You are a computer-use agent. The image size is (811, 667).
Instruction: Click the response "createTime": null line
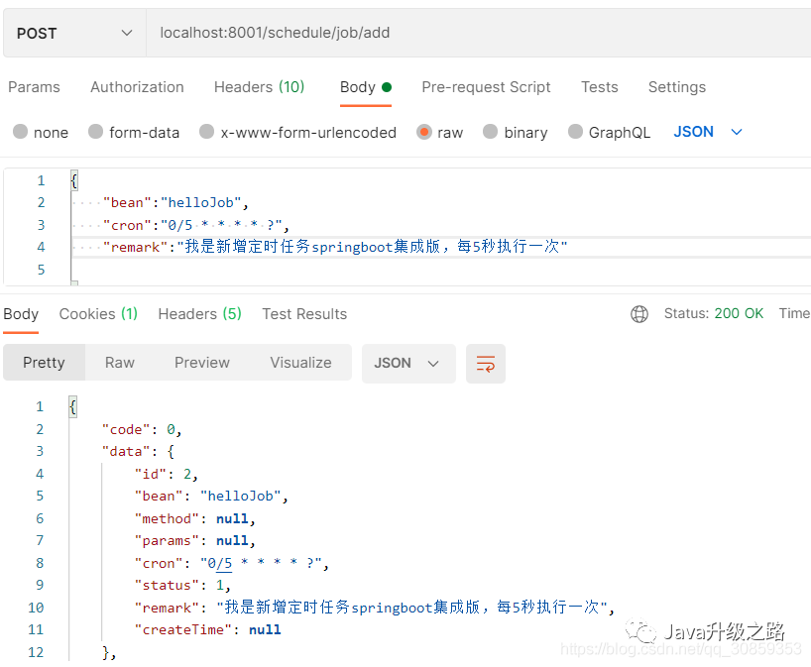coord(208,629)
